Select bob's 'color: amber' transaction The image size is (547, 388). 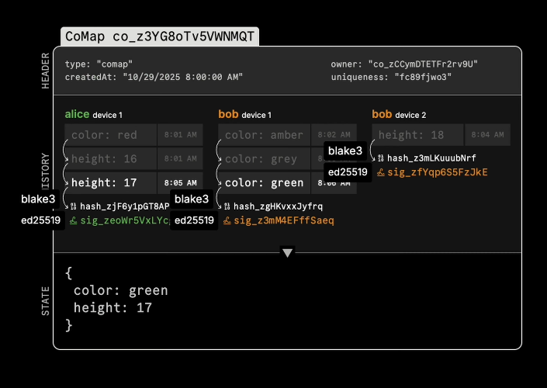pyautogui.click(x=264, y=135)
